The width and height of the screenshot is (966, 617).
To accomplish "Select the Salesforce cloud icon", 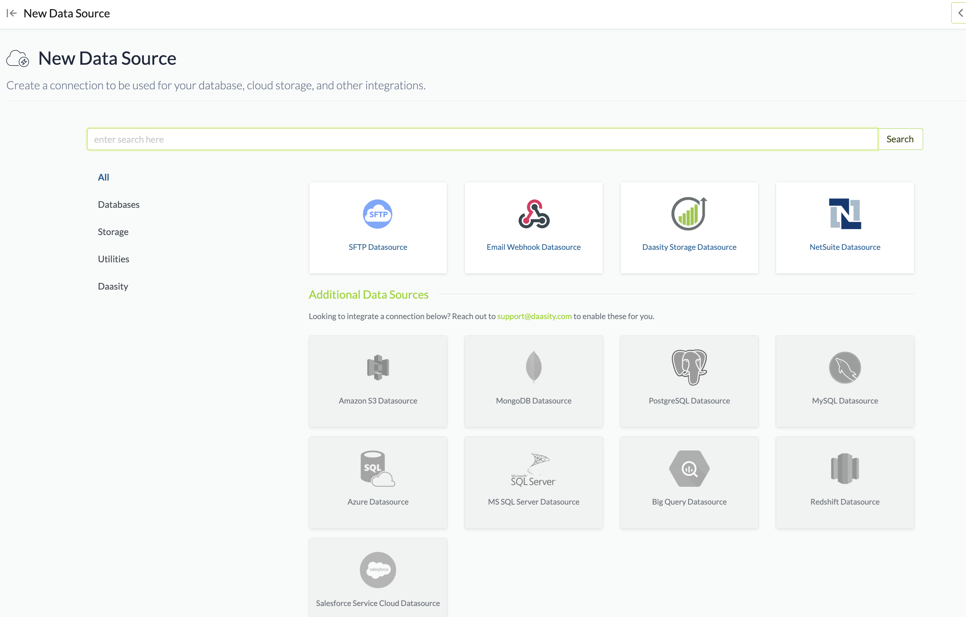I will 378,570.
